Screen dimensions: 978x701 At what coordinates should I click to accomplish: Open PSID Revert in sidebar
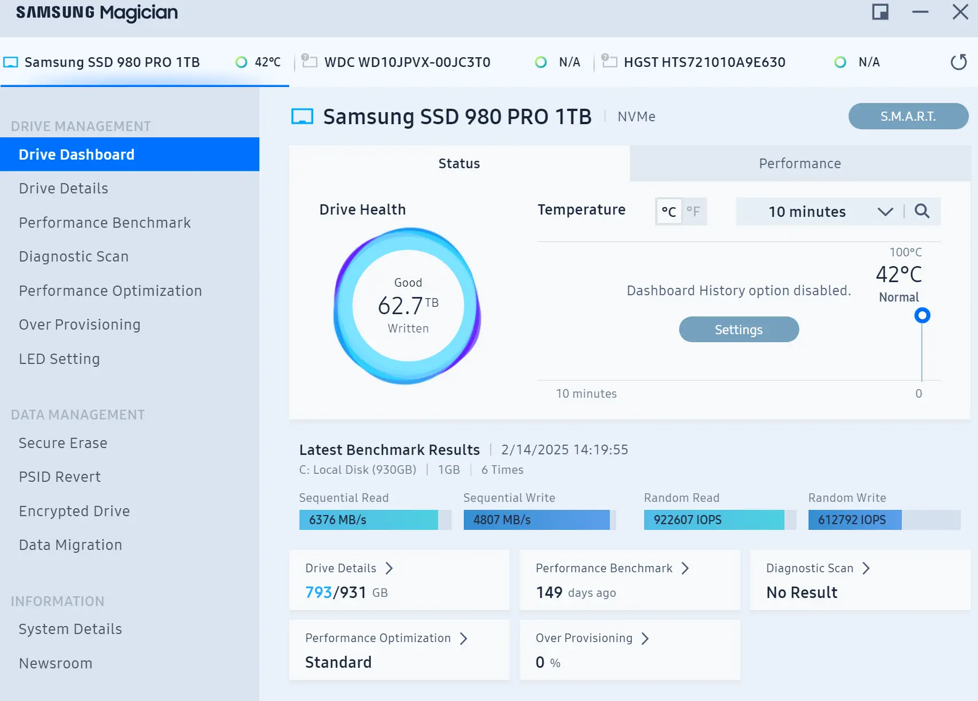(129, 477)
